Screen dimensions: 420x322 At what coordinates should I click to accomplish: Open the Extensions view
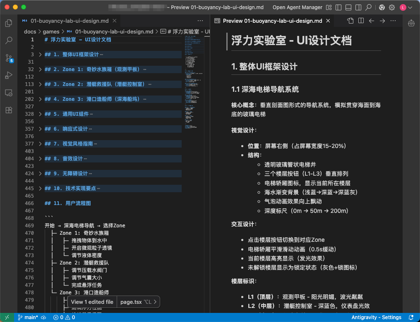(9, 110)
